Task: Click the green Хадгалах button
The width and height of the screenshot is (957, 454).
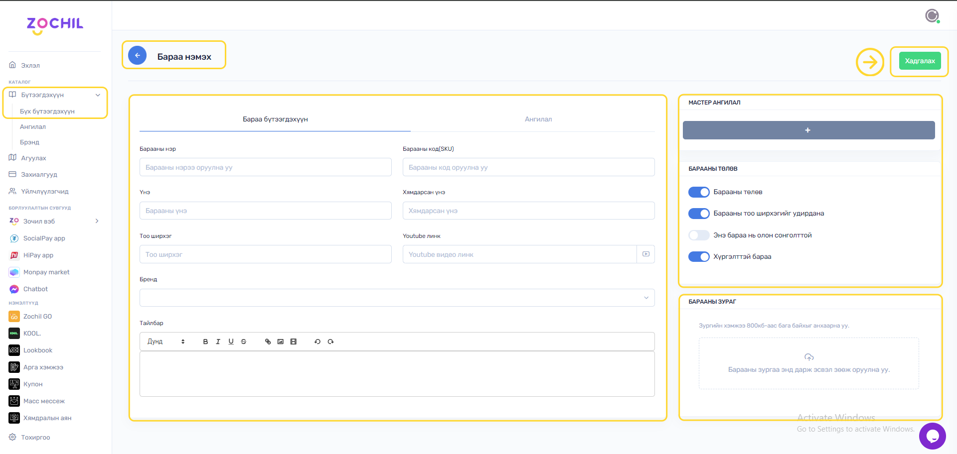Action: [x=920, y=61]
